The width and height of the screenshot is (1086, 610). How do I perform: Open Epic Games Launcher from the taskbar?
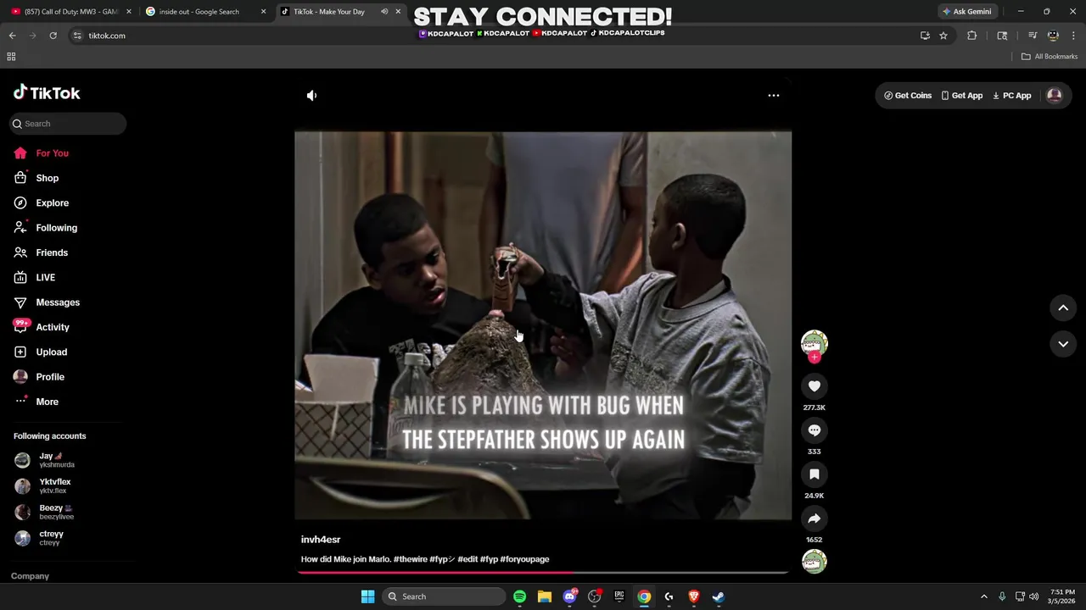[x=619, y=596]
